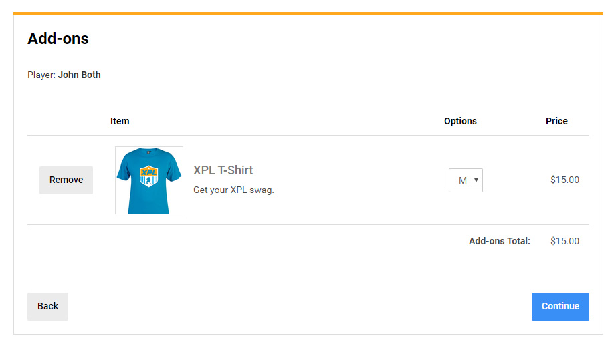The height and width of the screenshot is (346, 616).
Task: Click the Add-ons page heading
Action: tap(58, 39)
